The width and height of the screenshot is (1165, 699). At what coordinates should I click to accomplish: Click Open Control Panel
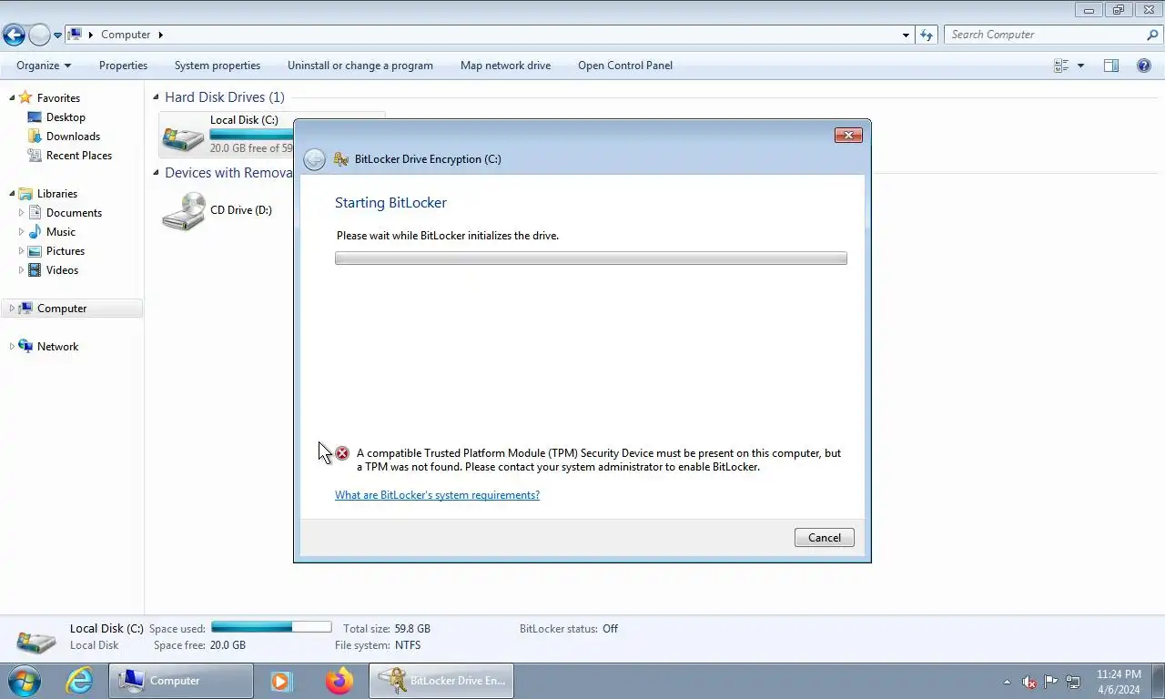point(625,66)
